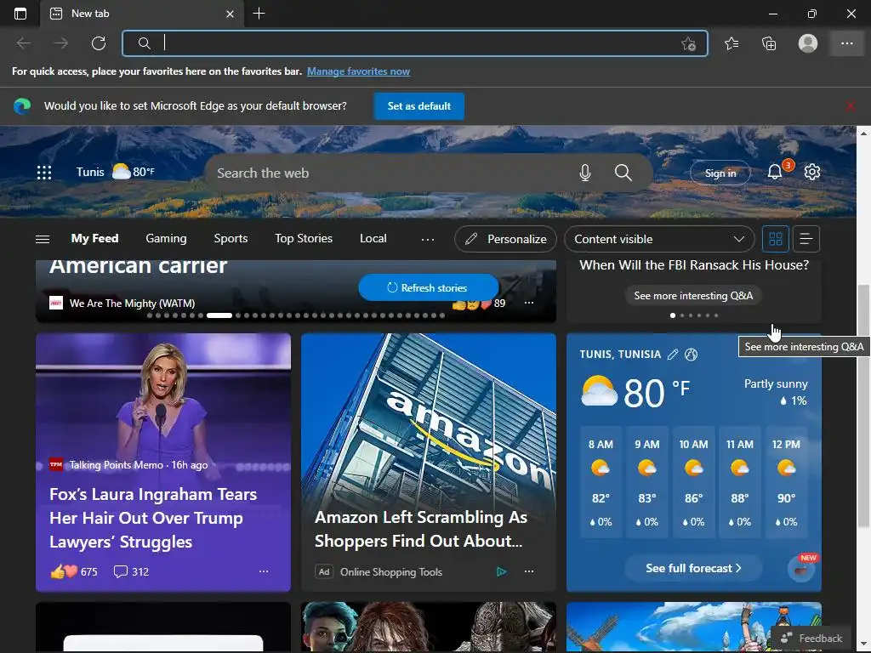Click reactions count 89 on carrier story
871x653 pixels.
pyautogui.click(x=479, y=304)
